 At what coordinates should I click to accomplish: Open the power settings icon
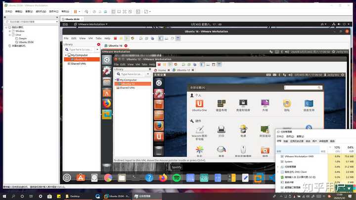(243, 131)
